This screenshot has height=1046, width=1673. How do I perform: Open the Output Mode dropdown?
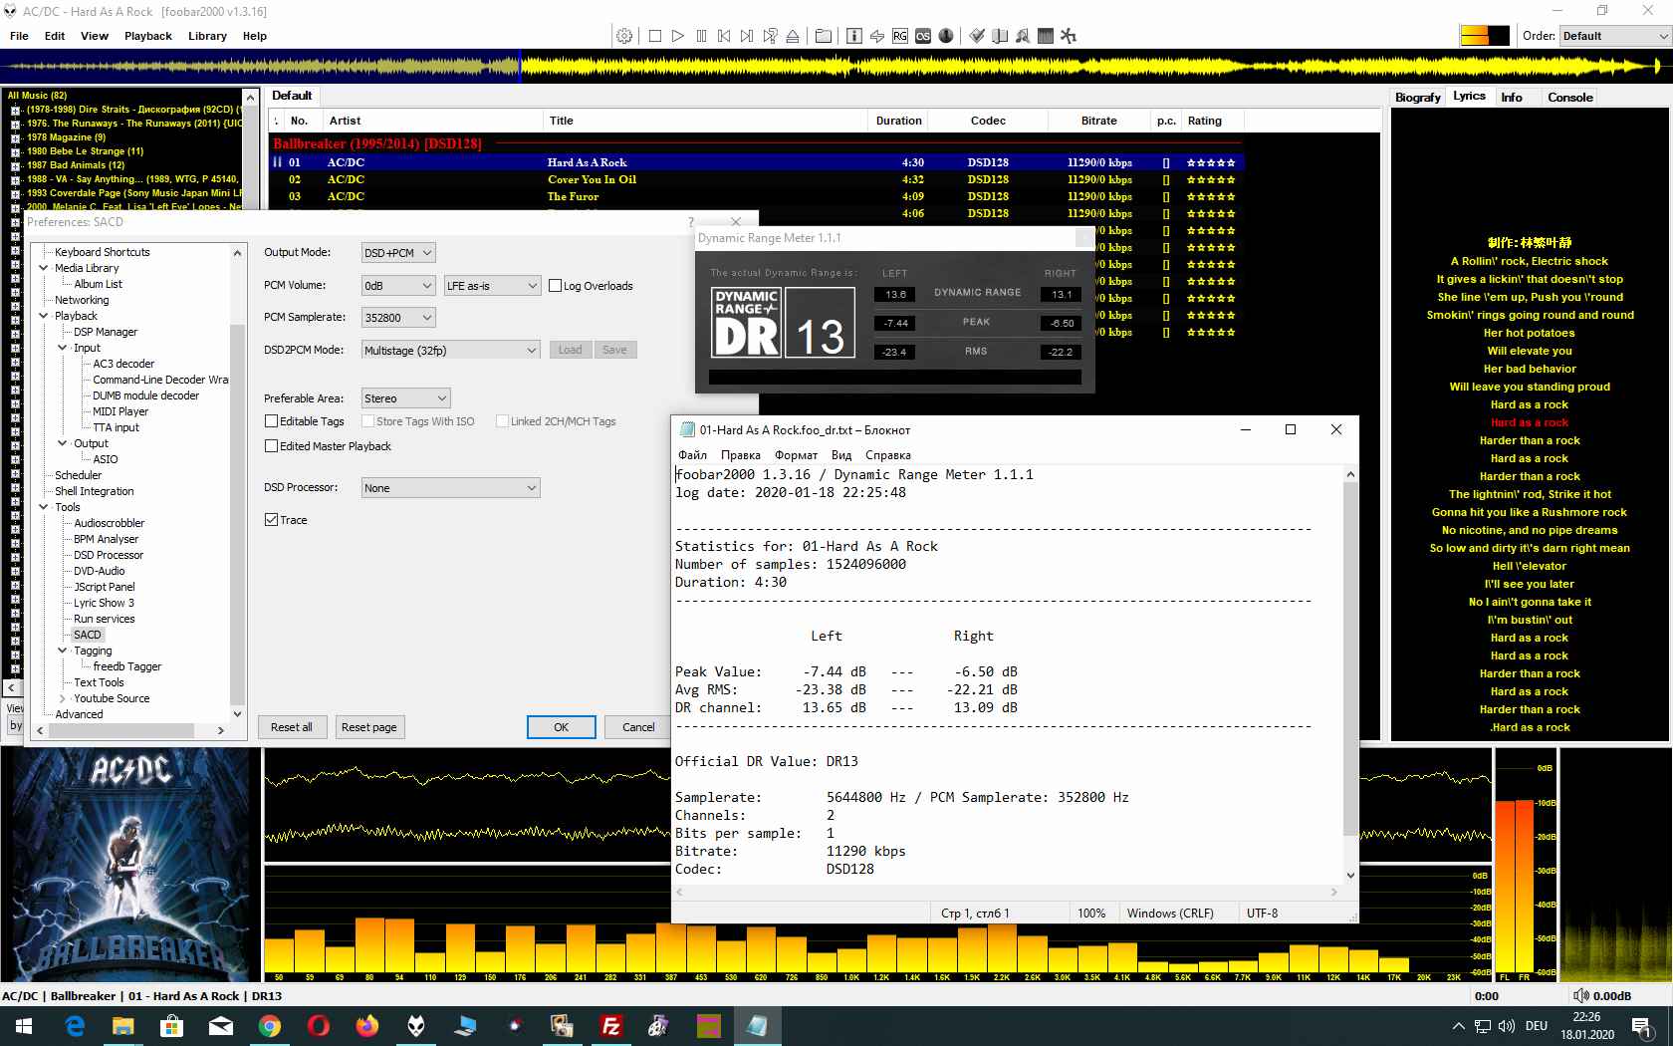tap(398, 253)
